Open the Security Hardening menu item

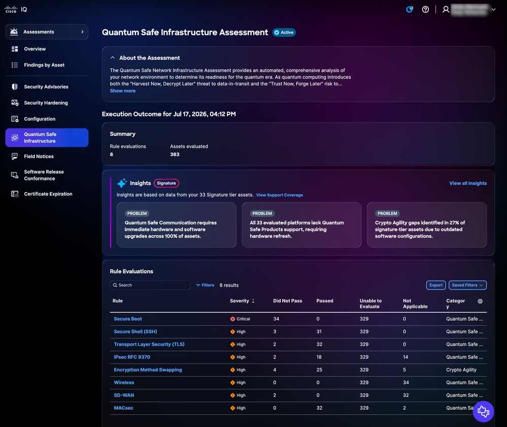tap(46, 103)
